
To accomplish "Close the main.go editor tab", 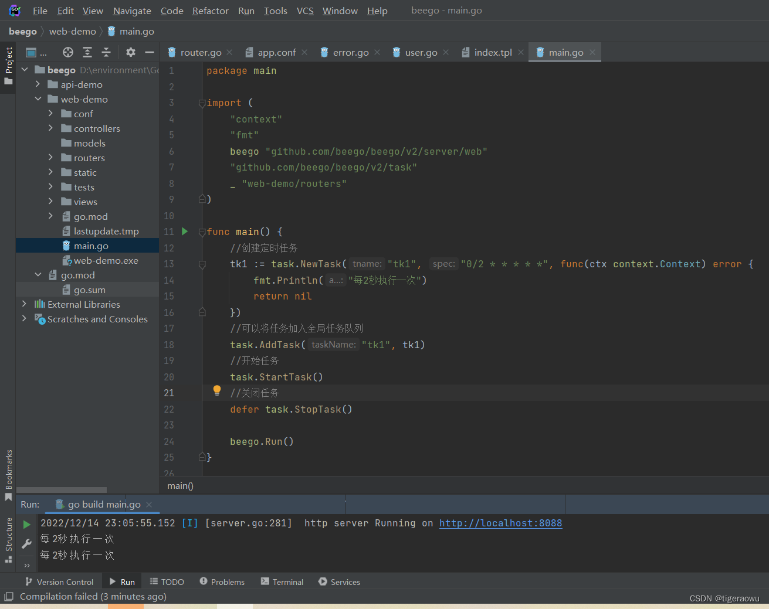I will pyautogui.click(x=592, y=52).
